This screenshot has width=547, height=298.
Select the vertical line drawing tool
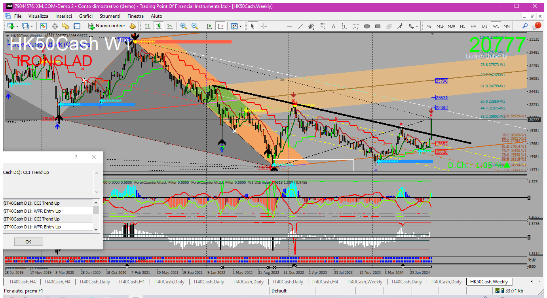point(278,26)
